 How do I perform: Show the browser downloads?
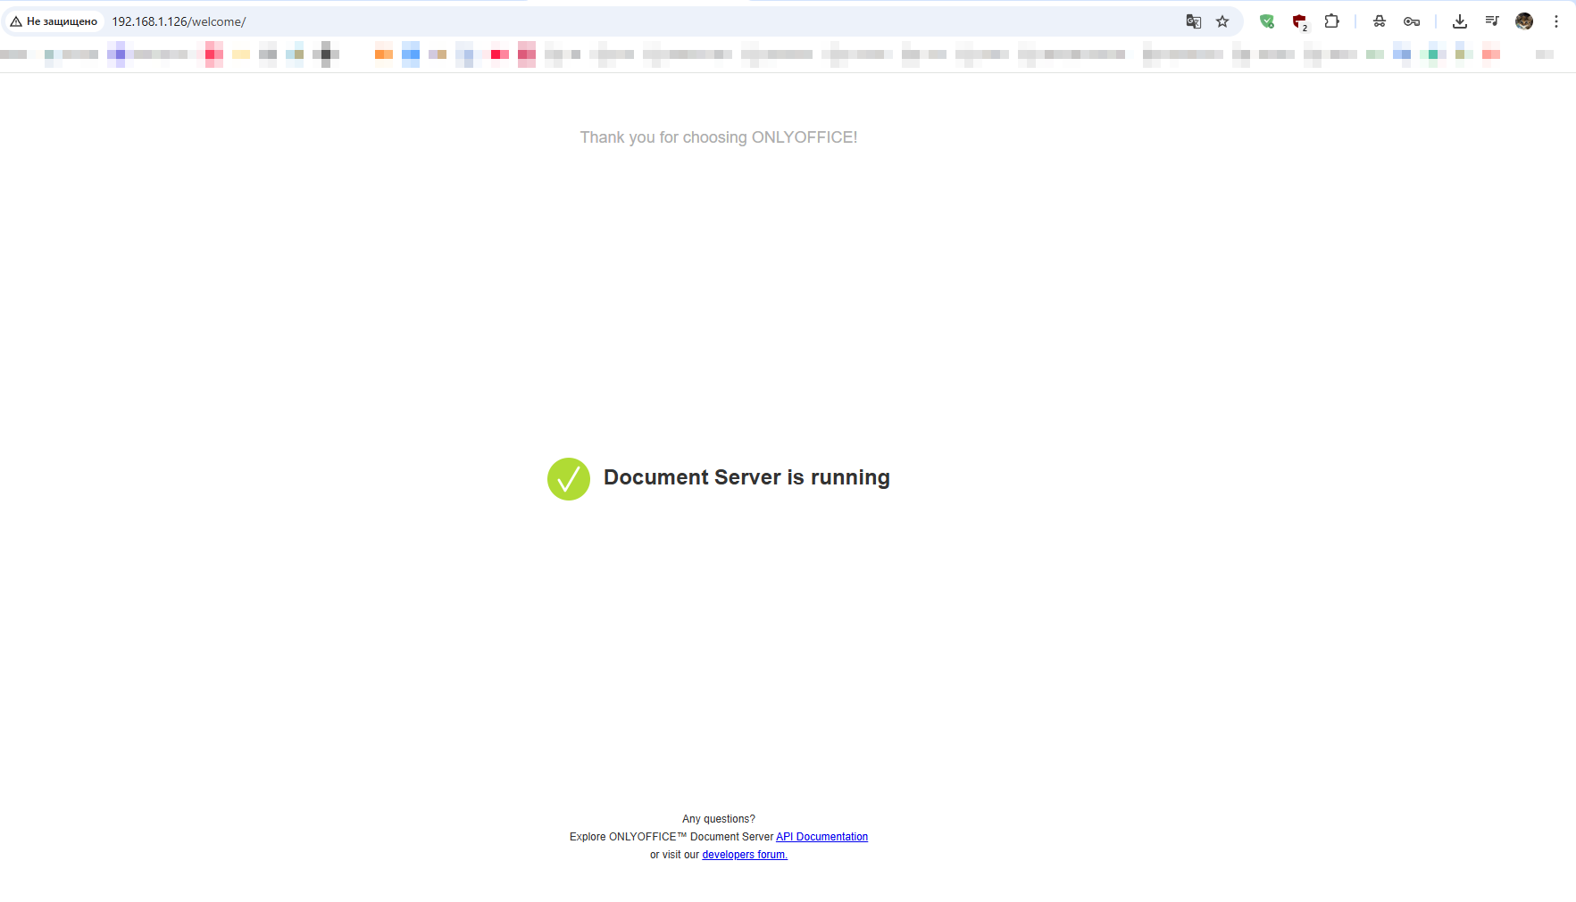(1460, 21)
